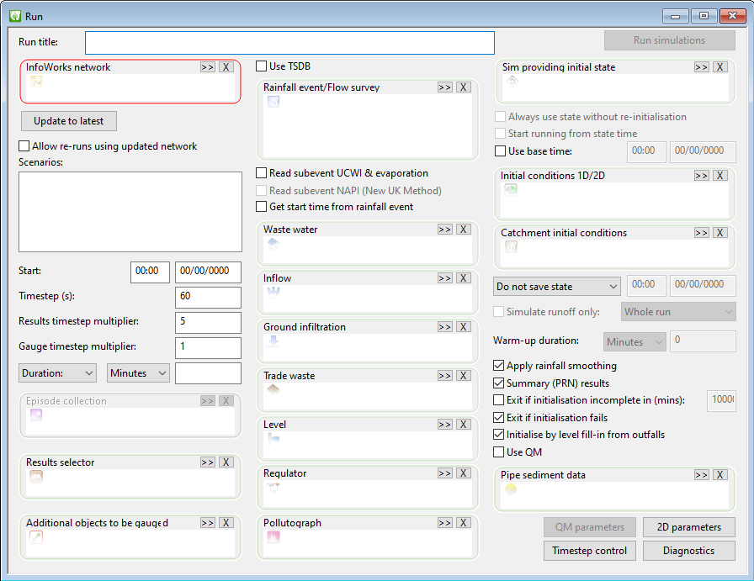Screen dimensions: 754x581
Task: Open the Duration dropdown
Action: [x=58, y=373]
